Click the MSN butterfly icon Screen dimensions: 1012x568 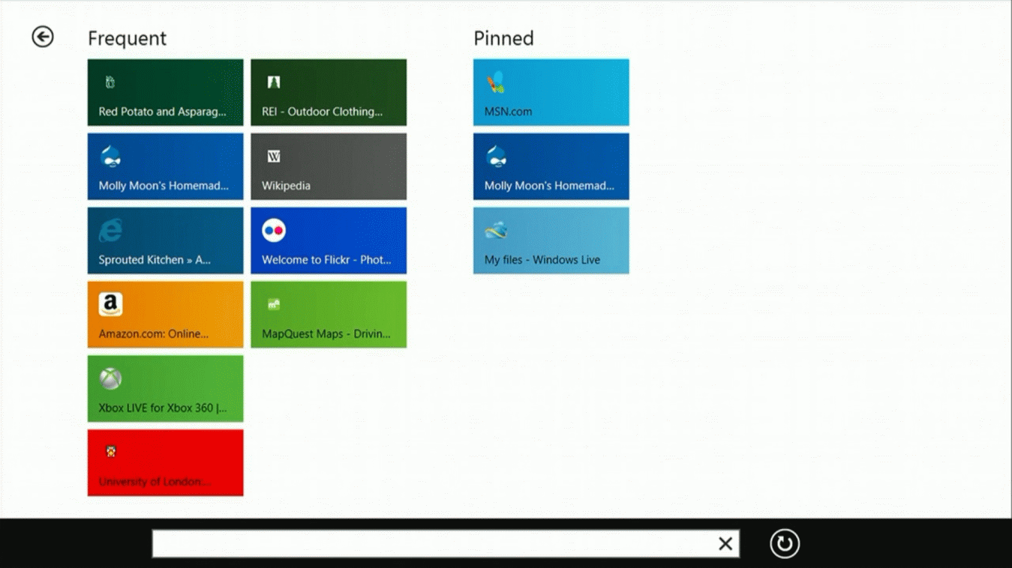(496, 82)
